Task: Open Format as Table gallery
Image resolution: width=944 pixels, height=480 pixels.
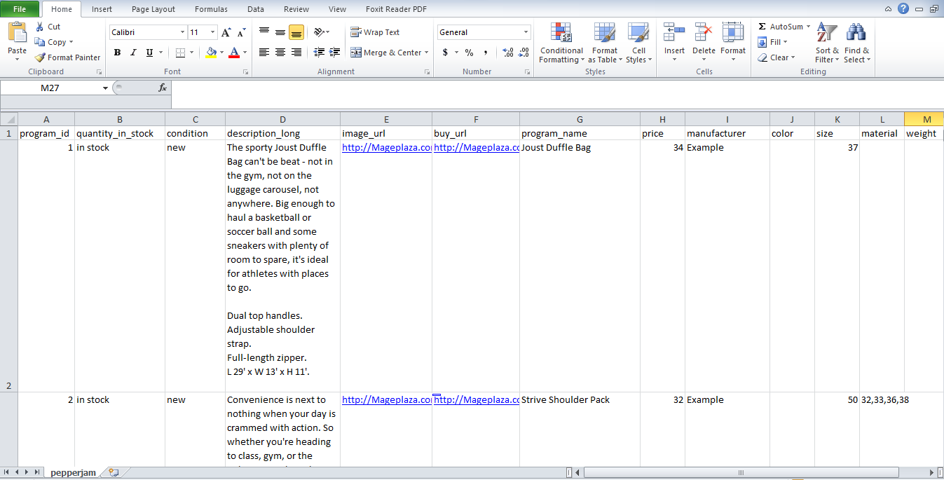Action: point(604,43)
